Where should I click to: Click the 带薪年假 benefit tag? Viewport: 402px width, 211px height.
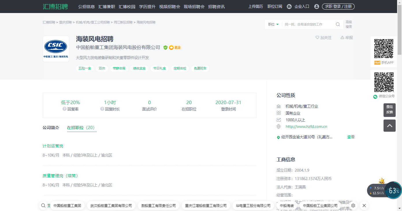119,69
